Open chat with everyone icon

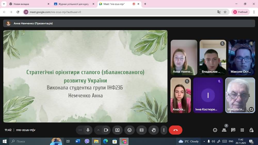coord(233,130)
